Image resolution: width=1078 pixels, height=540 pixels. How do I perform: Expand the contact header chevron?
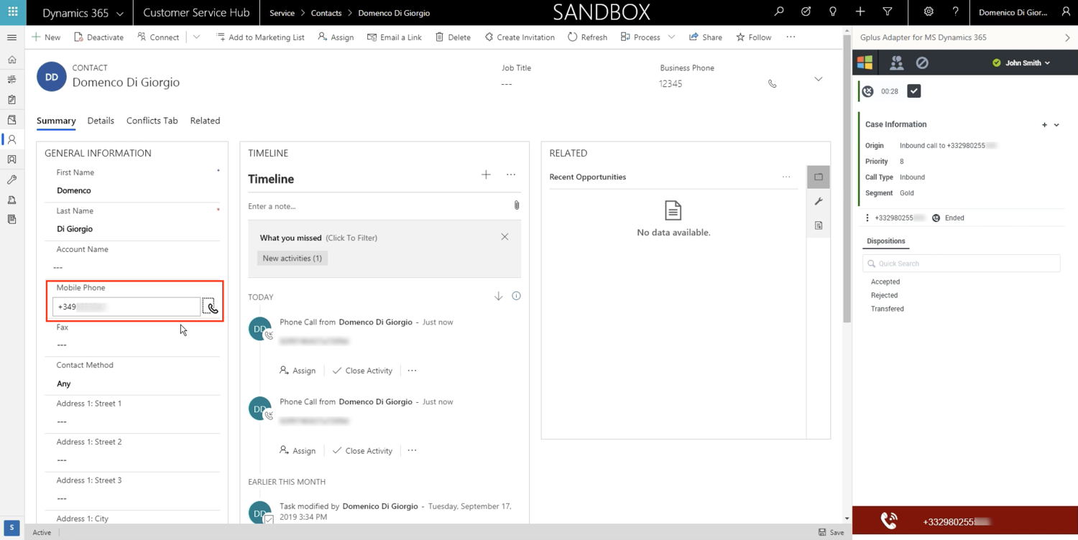tap(818, 79)
